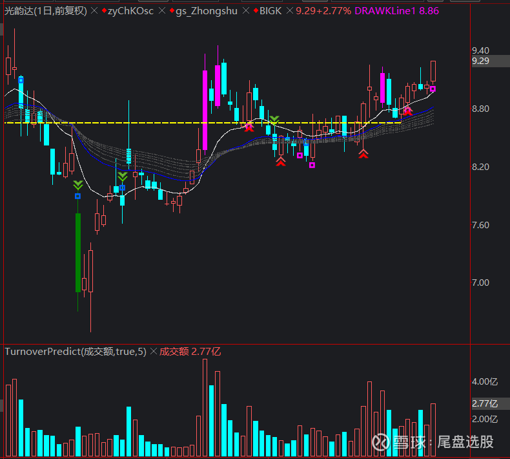Select the gs_Zhongshu indicator name
Viewport: 510px width, 459px height.
207,11
